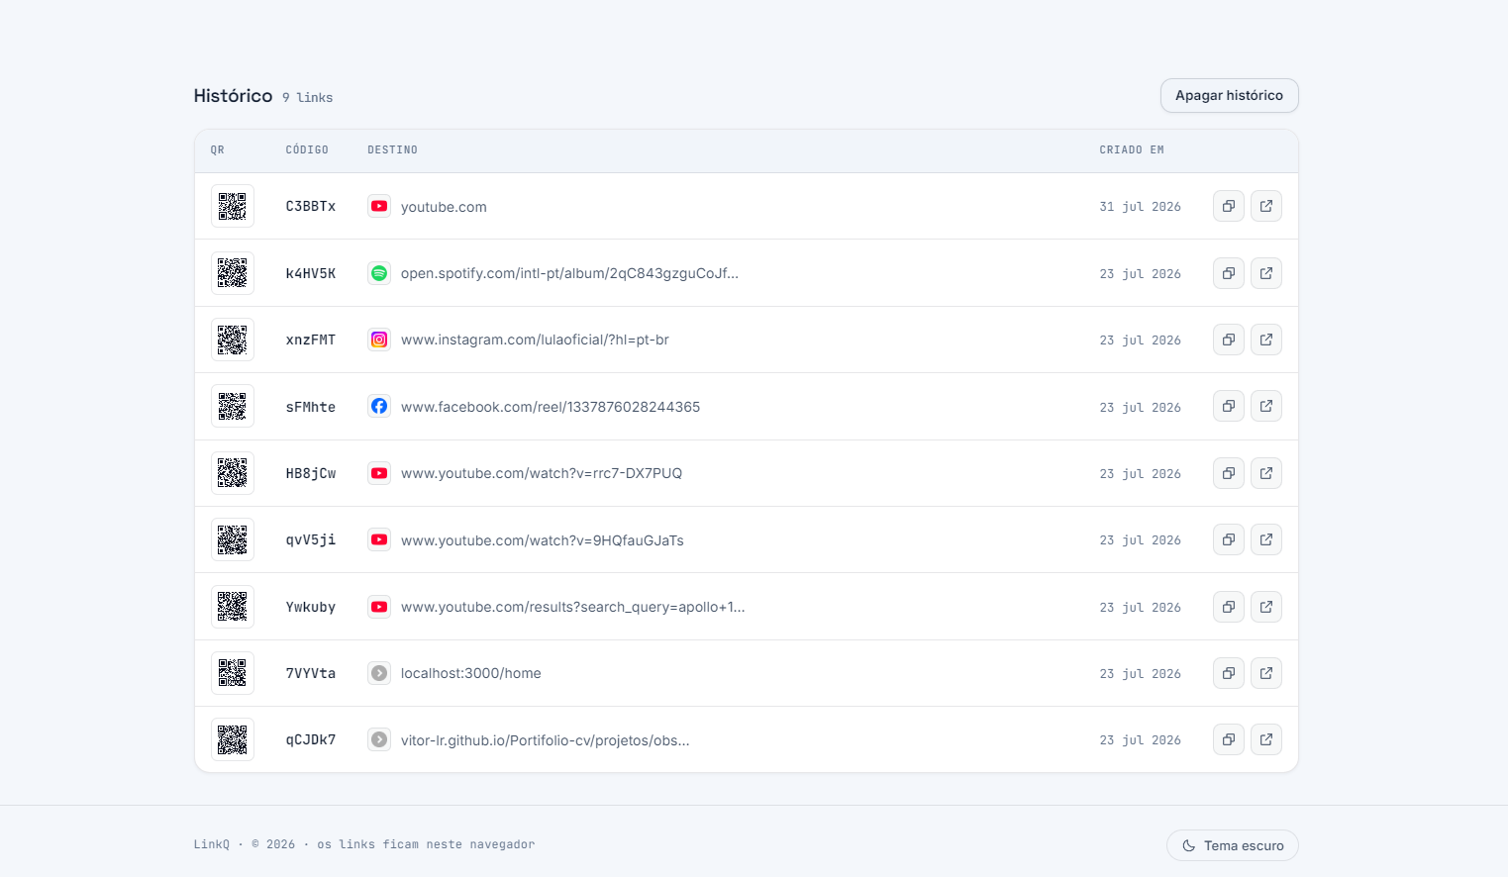Click the localhost:3000/home destination
This screenshot has width=1508, height=877.
point(470,673)
